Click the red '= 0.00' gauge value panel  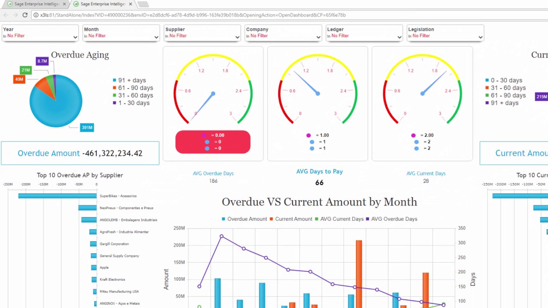point(213,142)
